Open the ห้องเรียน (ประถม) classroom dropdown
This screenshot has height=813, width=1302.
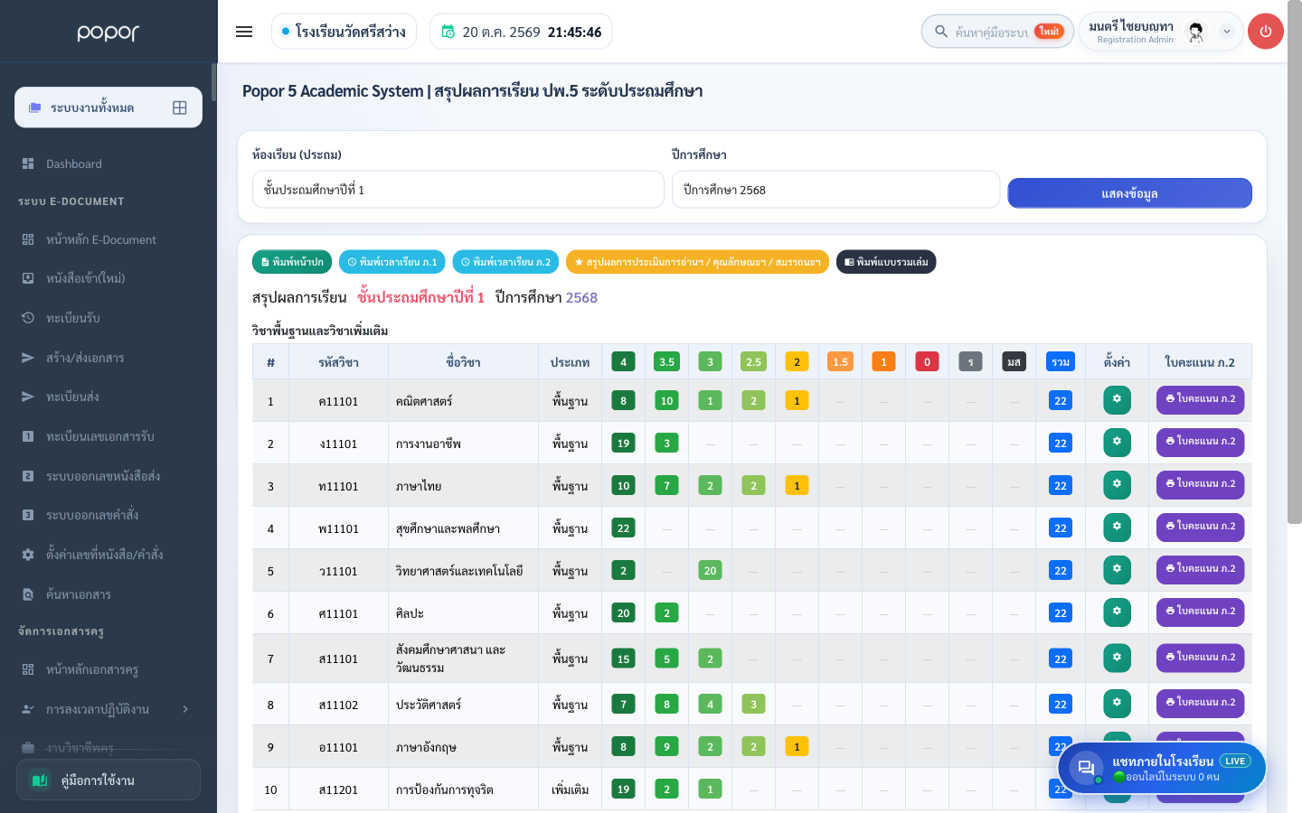point(458,190)
